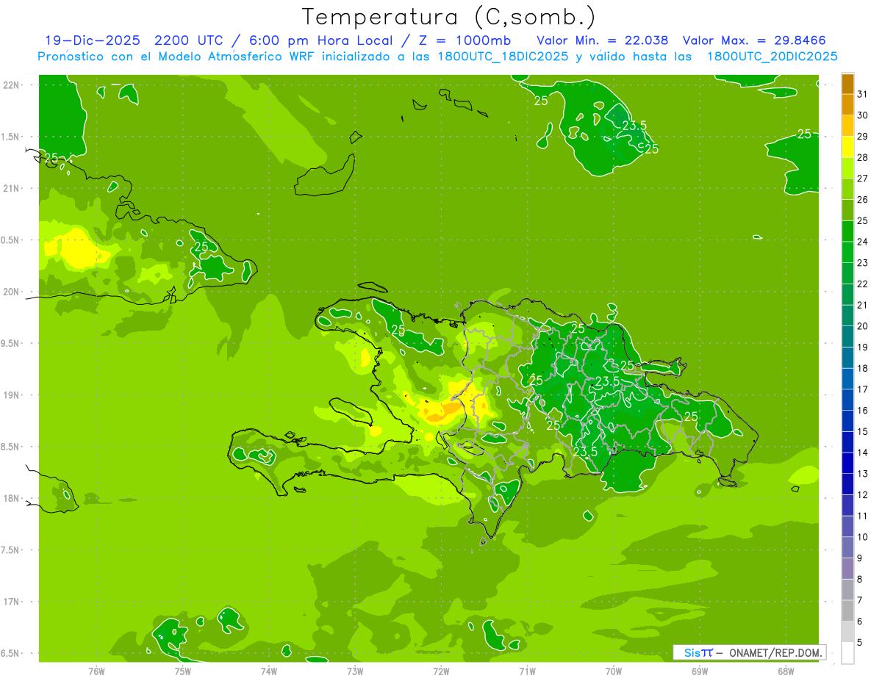
Task: Click the 75W longitude axis label
Action: pyautogui.click(x=183, y=671)
